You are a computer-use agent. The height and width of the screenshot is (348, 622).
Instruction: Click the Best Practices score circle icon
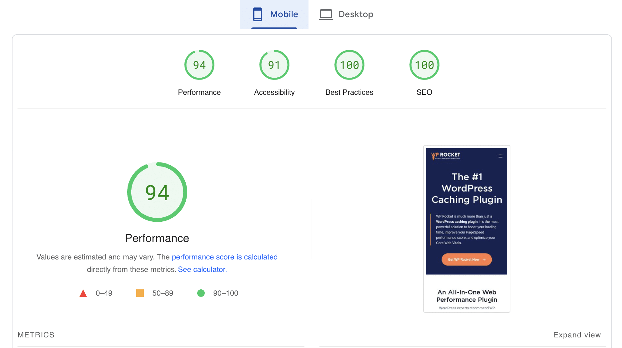pyautogui.click(x=349, y=65)
